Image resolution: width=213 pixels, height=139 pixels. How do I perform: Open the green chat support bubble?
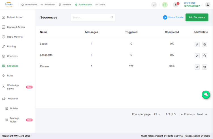(206, 95)
